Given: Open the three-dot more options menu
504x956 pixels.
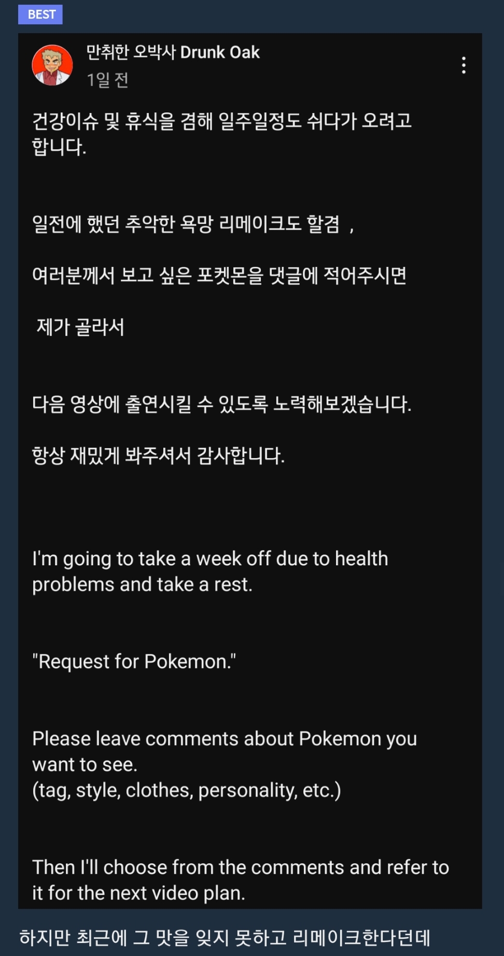Looking at the screenshot, I should [464, 65].
